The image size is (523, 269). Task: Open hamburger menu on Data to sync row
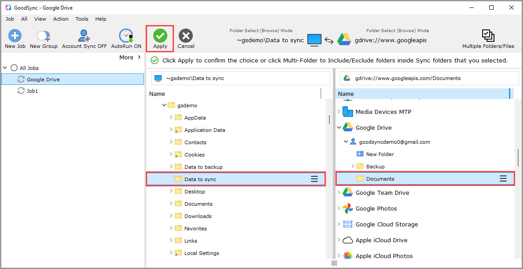pyautogui.click(x=314, y=179)
